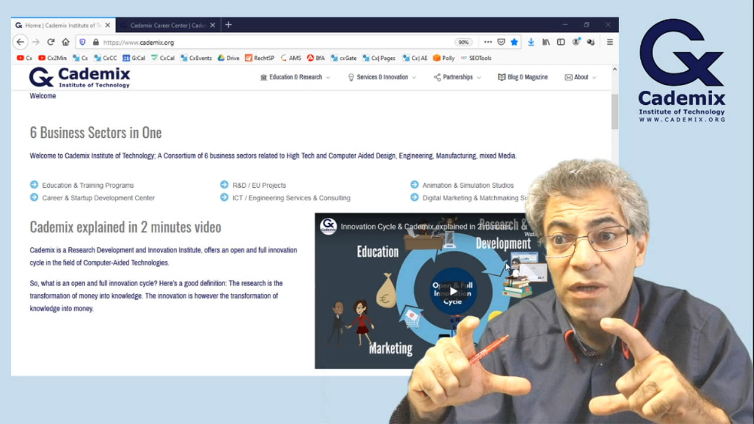
Task: Open the CxEvents bookmark
Action: pos(196,58)
